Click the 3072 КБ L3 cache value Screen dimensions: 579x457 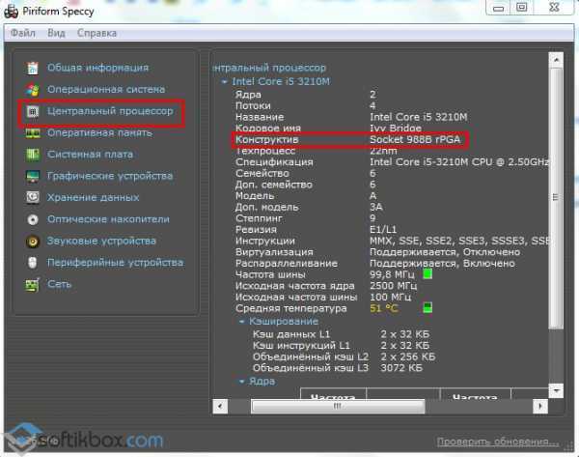click(401, 368)
